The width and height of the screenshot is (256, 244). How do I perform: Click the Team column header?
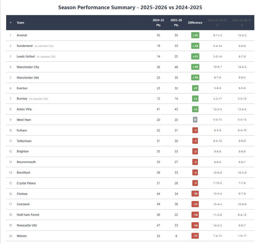[20, 23]
